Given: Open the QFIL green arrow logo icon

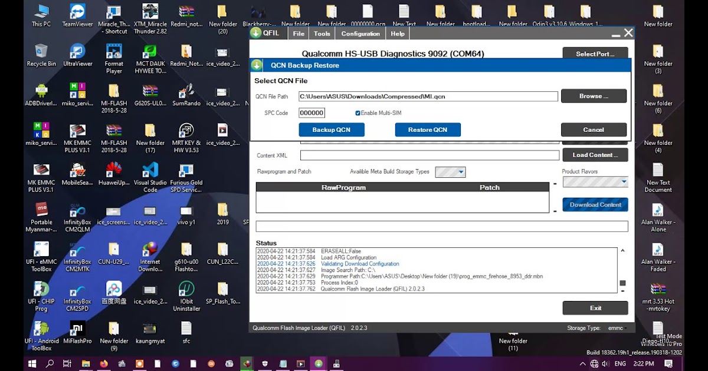Looking at the screenshot, I should click(256, 34).
